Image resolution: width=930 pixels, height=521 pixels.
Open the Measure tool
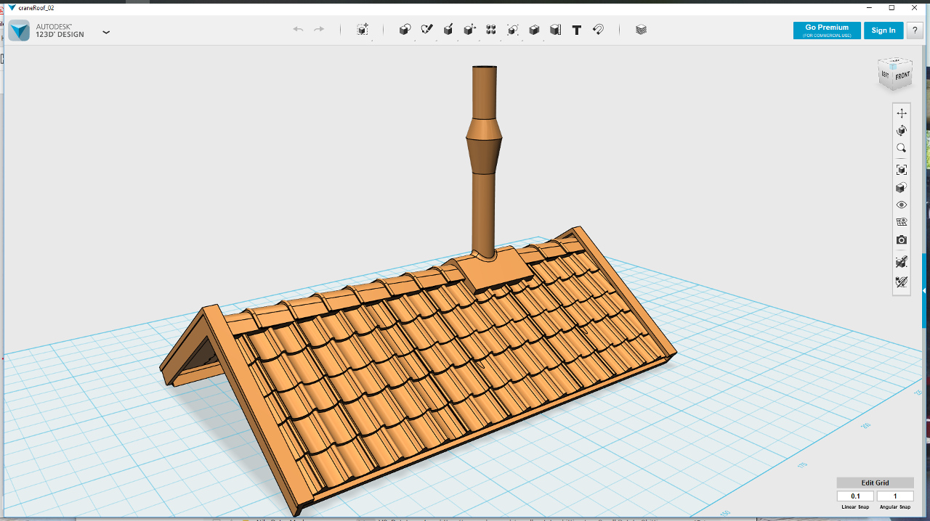(555, 30)
